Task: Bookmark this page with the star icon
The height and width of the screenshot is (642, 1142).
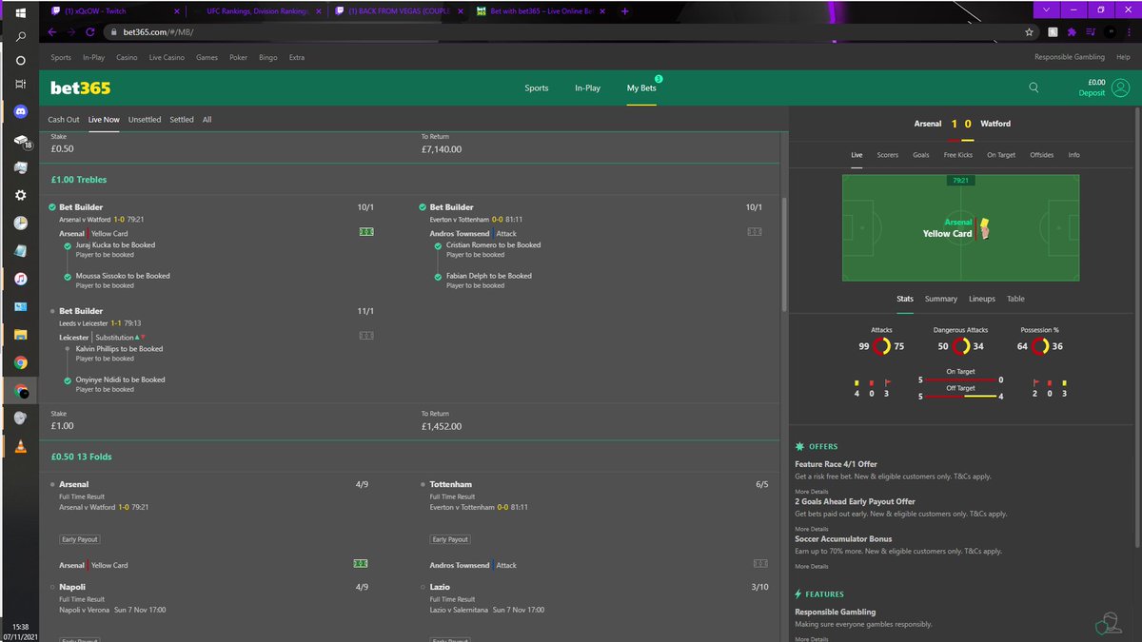Action: click(x=1029, y=31)
